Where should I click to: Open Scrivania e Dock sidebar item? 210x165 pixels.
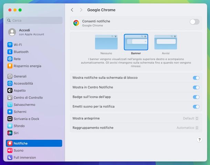click(26, 119)
